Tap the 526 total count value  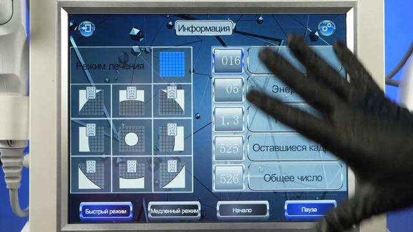(x=228, y=178)
